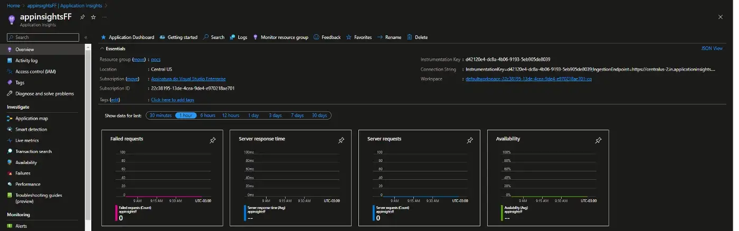Viewport: 739px width, 231px height.
Task: Pin the Failed requests chart
Action: (x=213, y=140)
